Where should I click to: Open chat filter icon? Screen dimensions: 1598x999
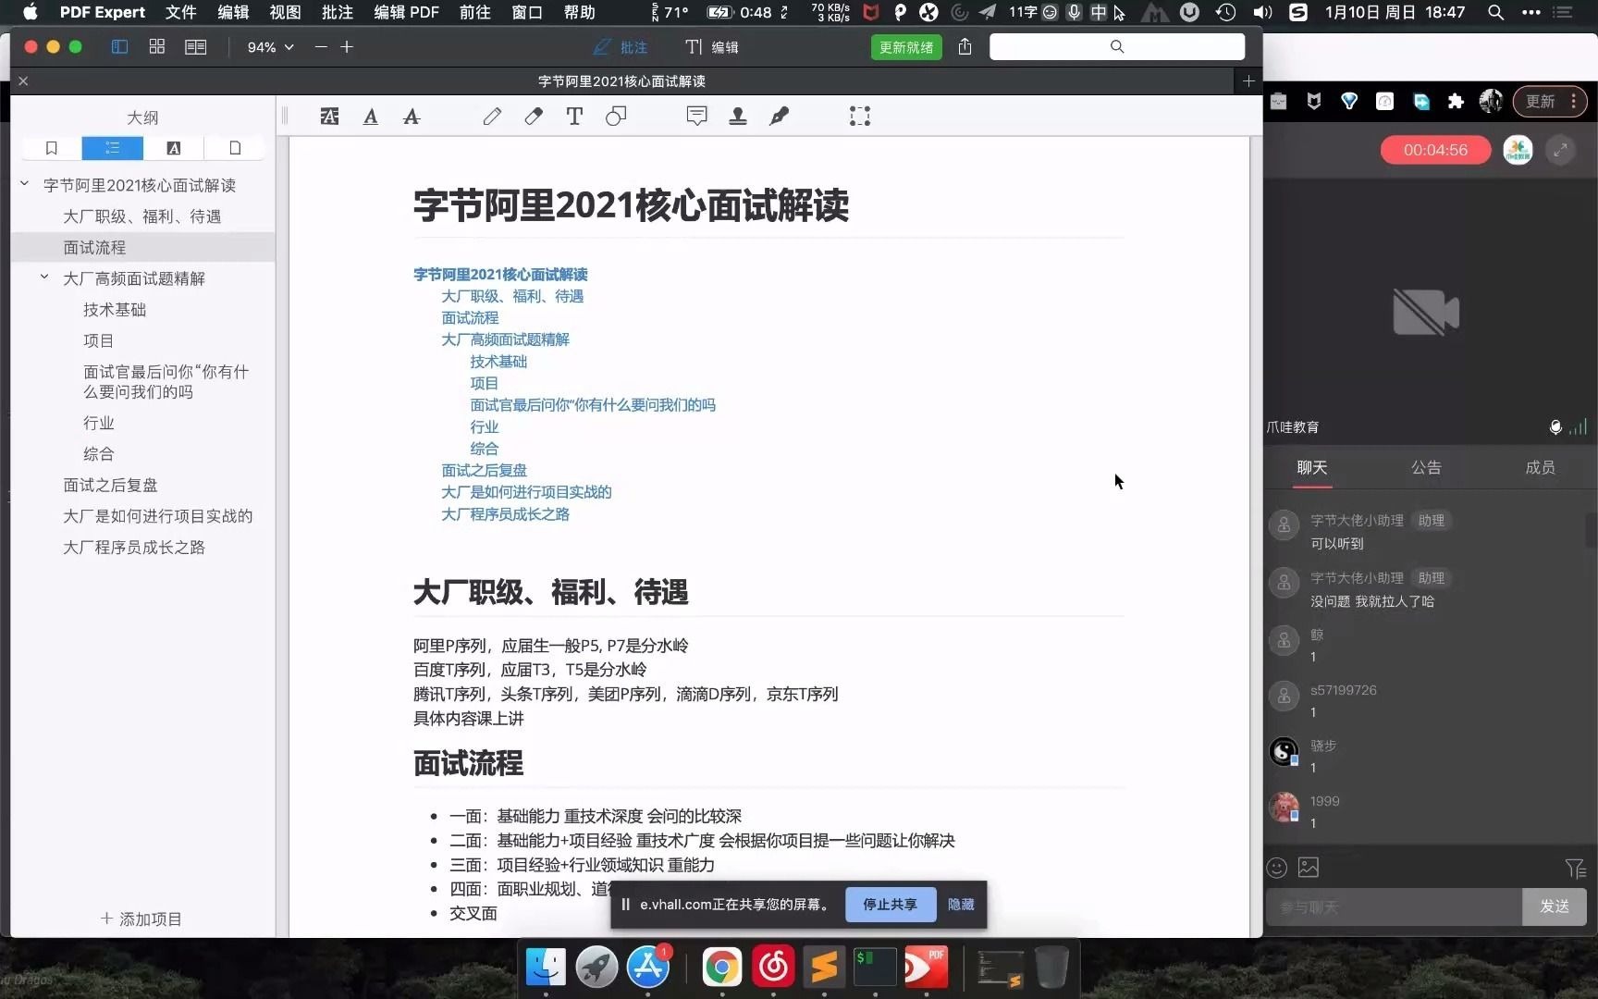[1576, 869]
